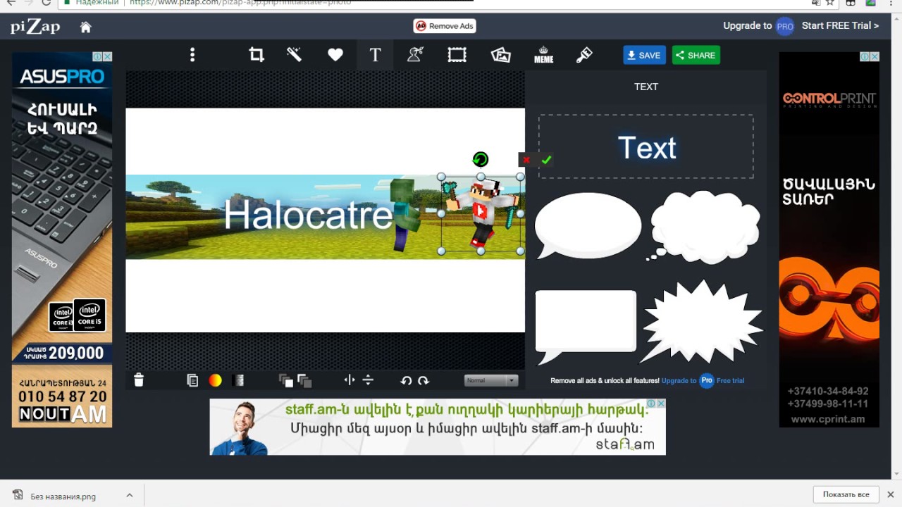
Task: Send selected object to back
Action: (304, 380)
